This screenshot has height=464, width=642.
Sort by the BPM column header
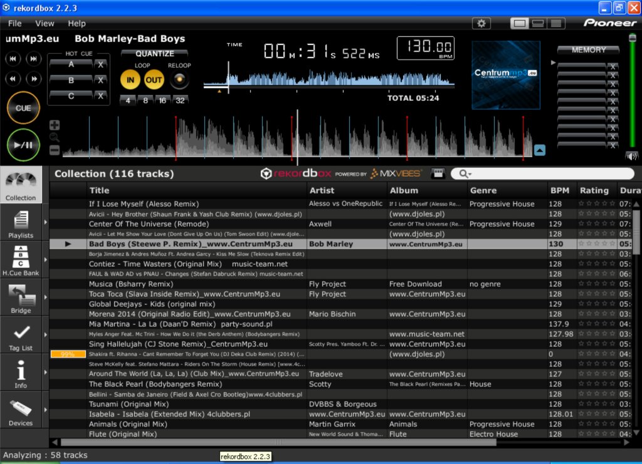(x=561, y=190)
